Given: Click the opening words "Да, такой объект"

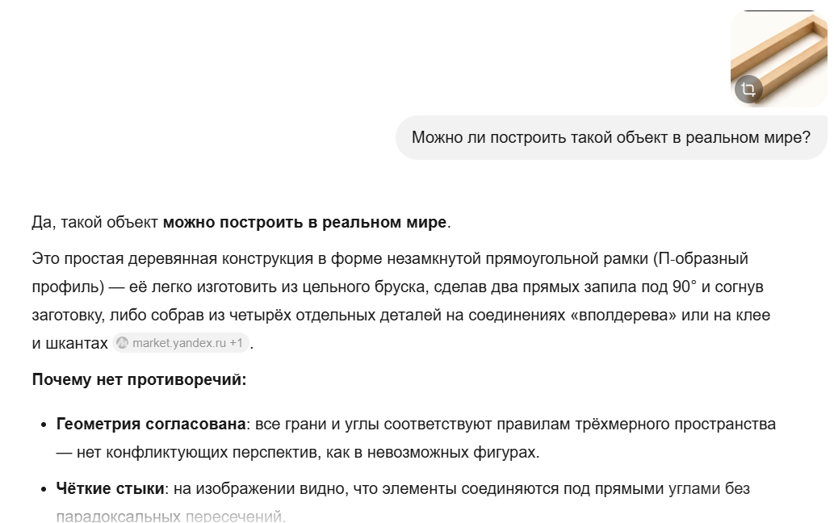Looking at the screenshot, I should [95, 222].
